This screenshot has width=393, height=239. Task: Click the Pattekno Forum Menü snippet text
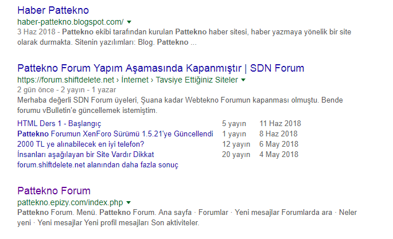(172, 217)
